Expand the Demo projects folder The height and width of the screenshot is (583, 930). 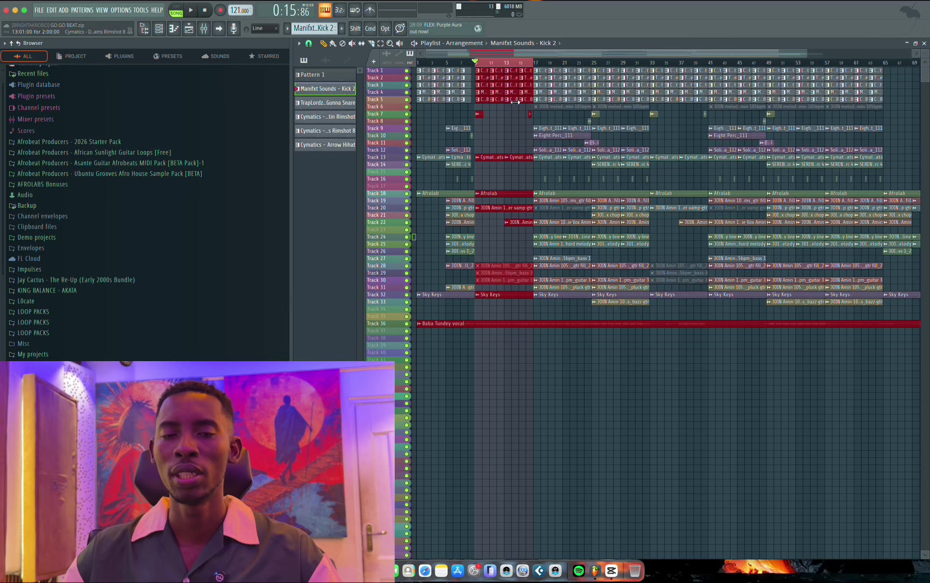coord(36,238)
